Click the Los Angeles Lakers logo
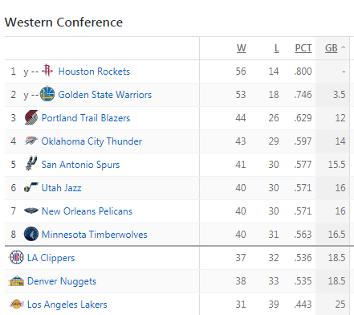This screenshot has width=354, height=315. coord(17,304)
